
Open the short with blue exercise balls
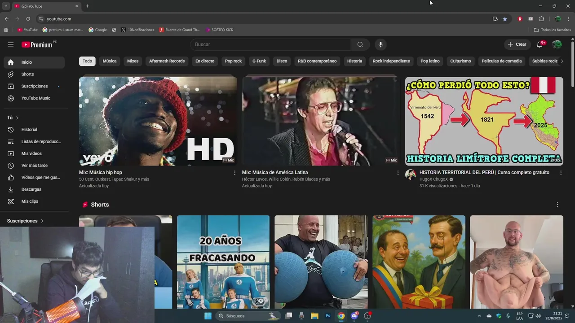click(321, 262)
